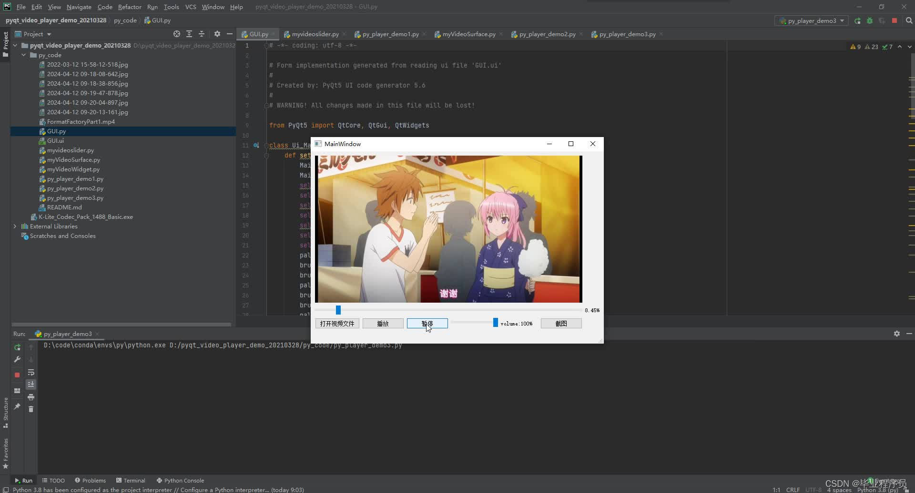Click top toolbar red Stop icon

[x=895, y=20]
